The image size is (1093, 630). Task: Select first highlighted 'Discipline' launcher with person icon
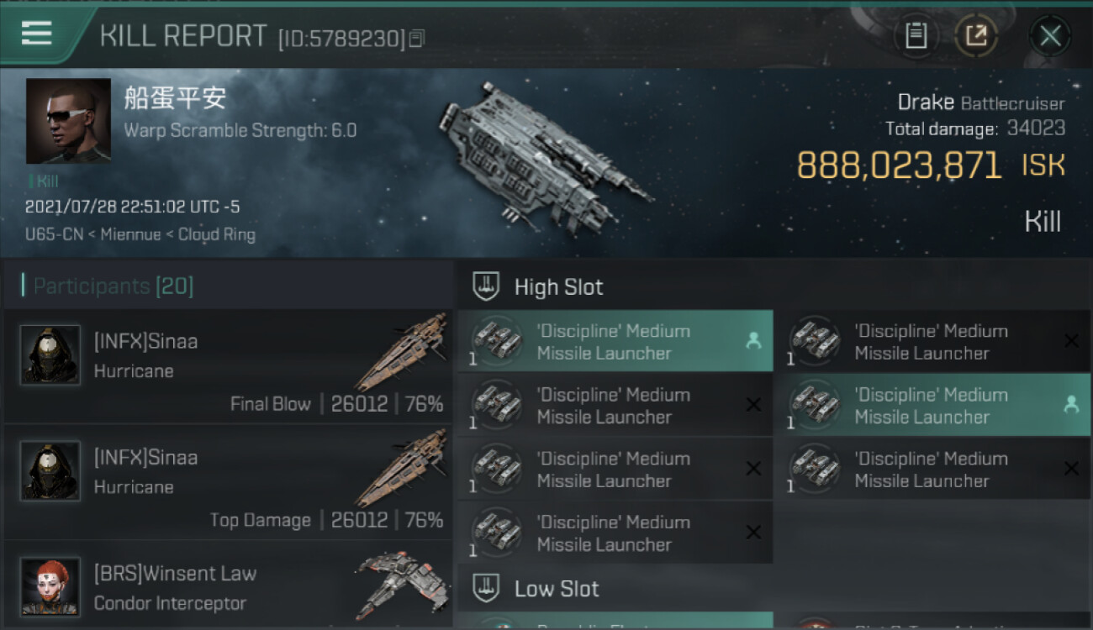(615, 341)
